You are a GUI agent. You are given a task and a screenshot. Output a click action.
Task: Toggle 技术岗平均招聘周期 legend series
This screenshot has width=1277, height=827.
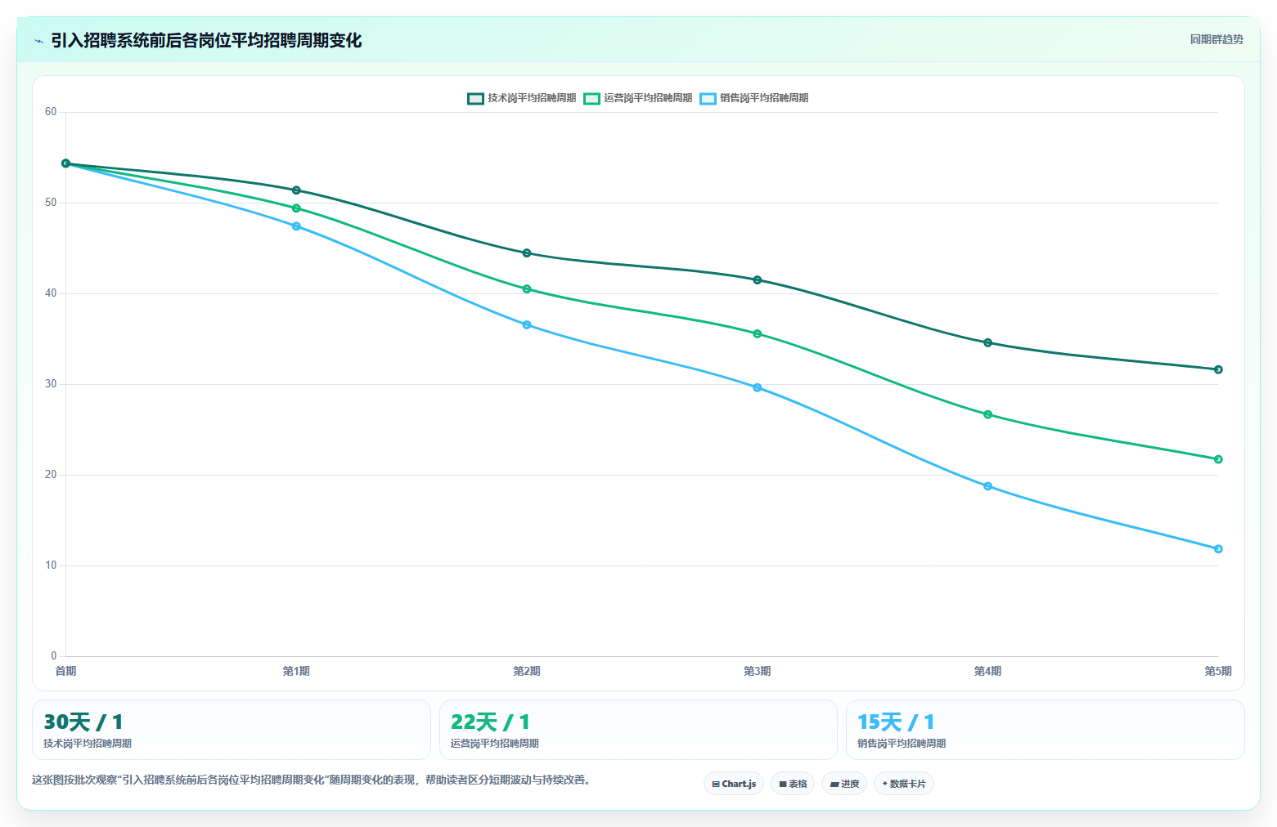pos(522,98)
